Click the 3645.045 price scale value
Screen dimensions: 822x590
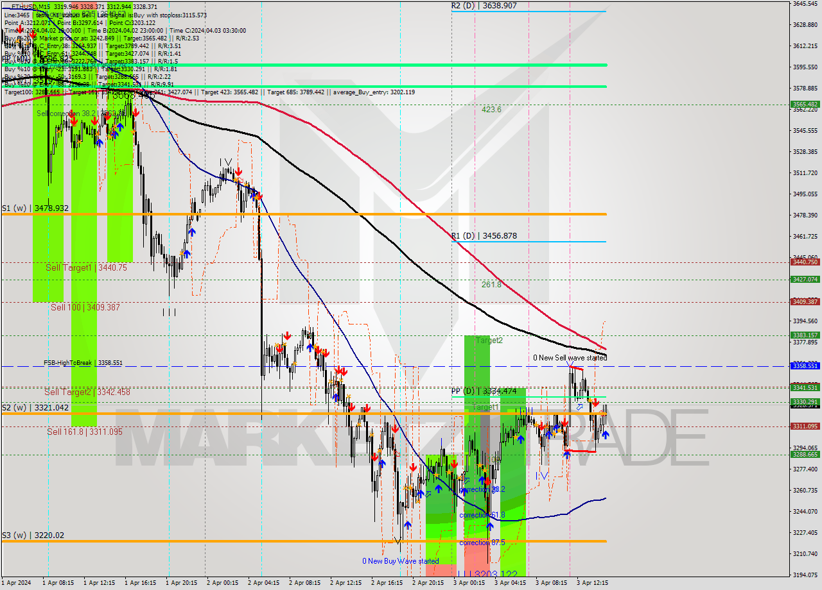(805, 4)
